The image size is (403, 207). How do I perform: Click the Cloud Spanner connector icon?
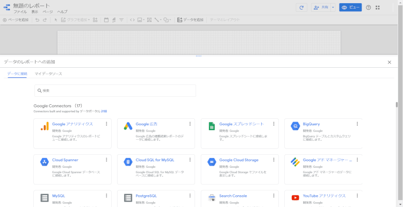45,162
